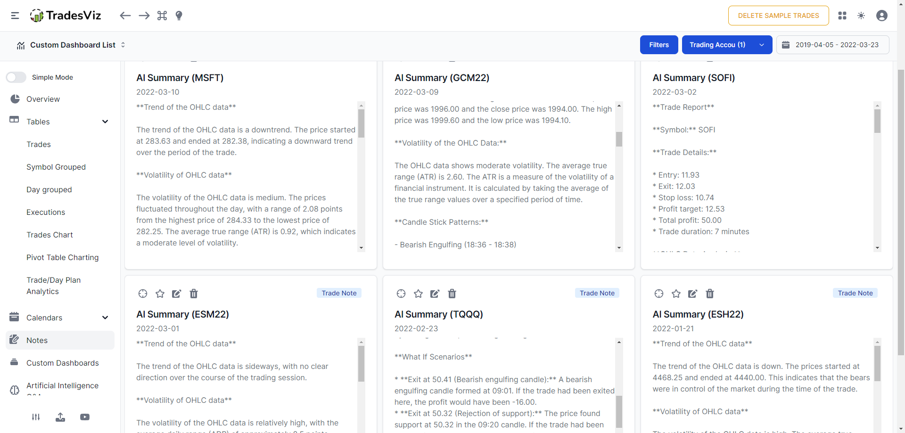This screenshot has height=433, width=905.
Task: Click the TQQQ note scrollbar up arrow
Action: [619, 342]
